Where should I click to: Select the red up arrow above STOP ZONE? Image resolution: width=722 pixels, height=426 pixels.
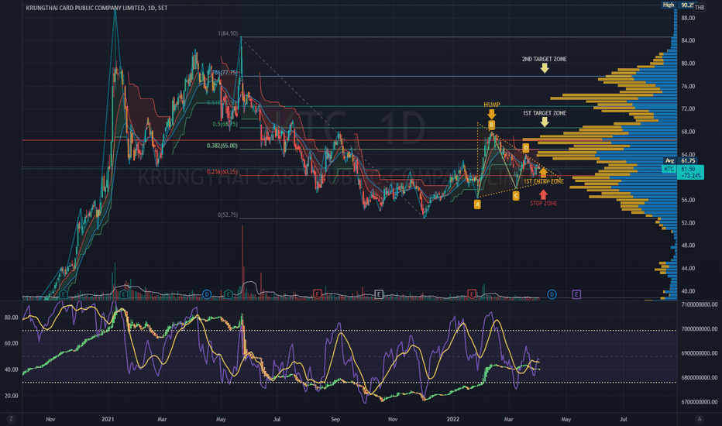coord(543,194)
